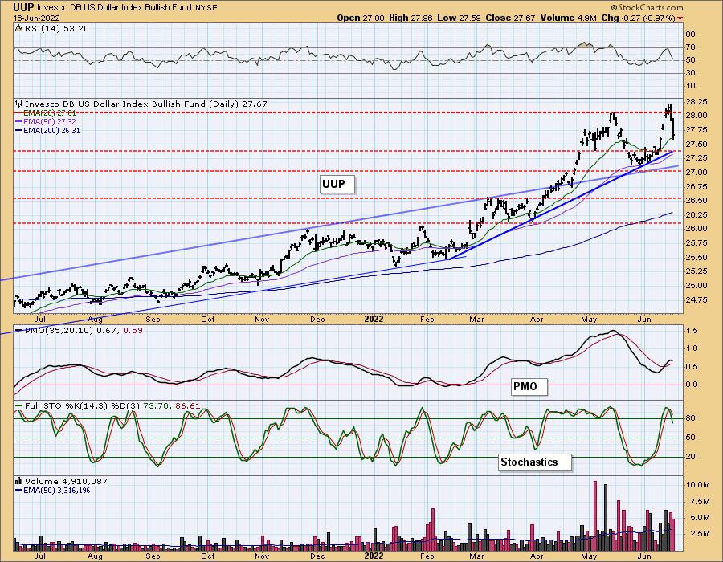
Task: Click the StockCharts.com copyright text
Action: click(647, 8)
